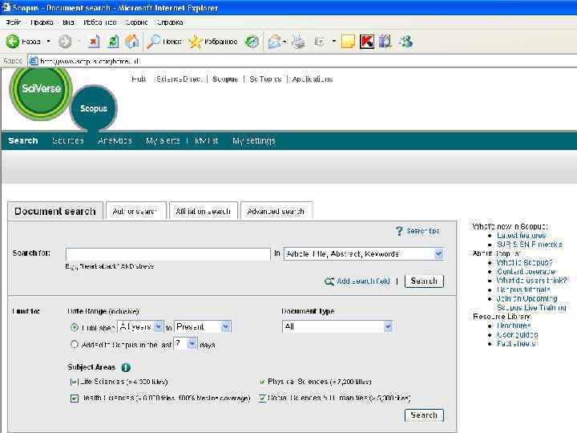Open the Избранное menu

click(100, 22)
